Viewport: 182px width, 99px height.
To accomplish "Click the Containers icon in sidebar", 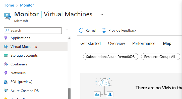I will (x=6, y=64).
